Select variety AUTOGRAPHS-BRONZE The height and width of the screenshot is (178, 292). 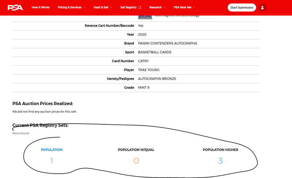(157, 79)
